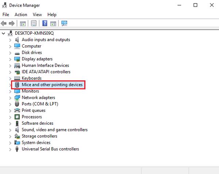The width and height of the screenshot is (219, 174).
Task: Select the Processors category label
Action: coord(32,117)
